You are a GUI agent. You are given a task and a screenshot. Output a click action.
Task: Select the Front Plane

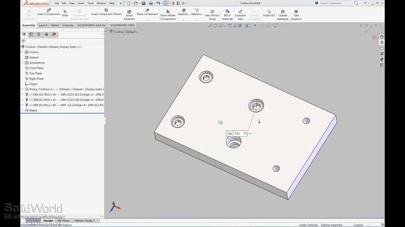click(x=36, y=68)
